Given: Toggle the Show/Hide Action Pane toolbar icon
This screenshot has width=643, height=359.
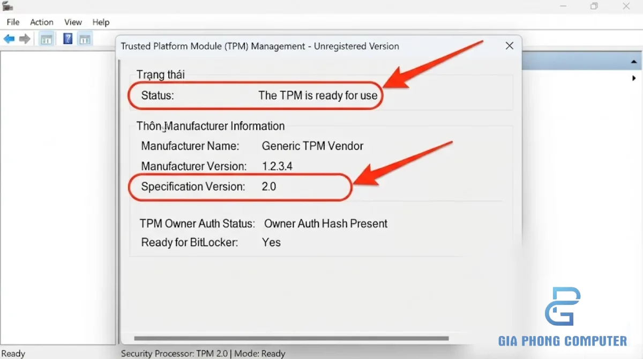Looking at the screenshot, I should click(x=85, y=39).
